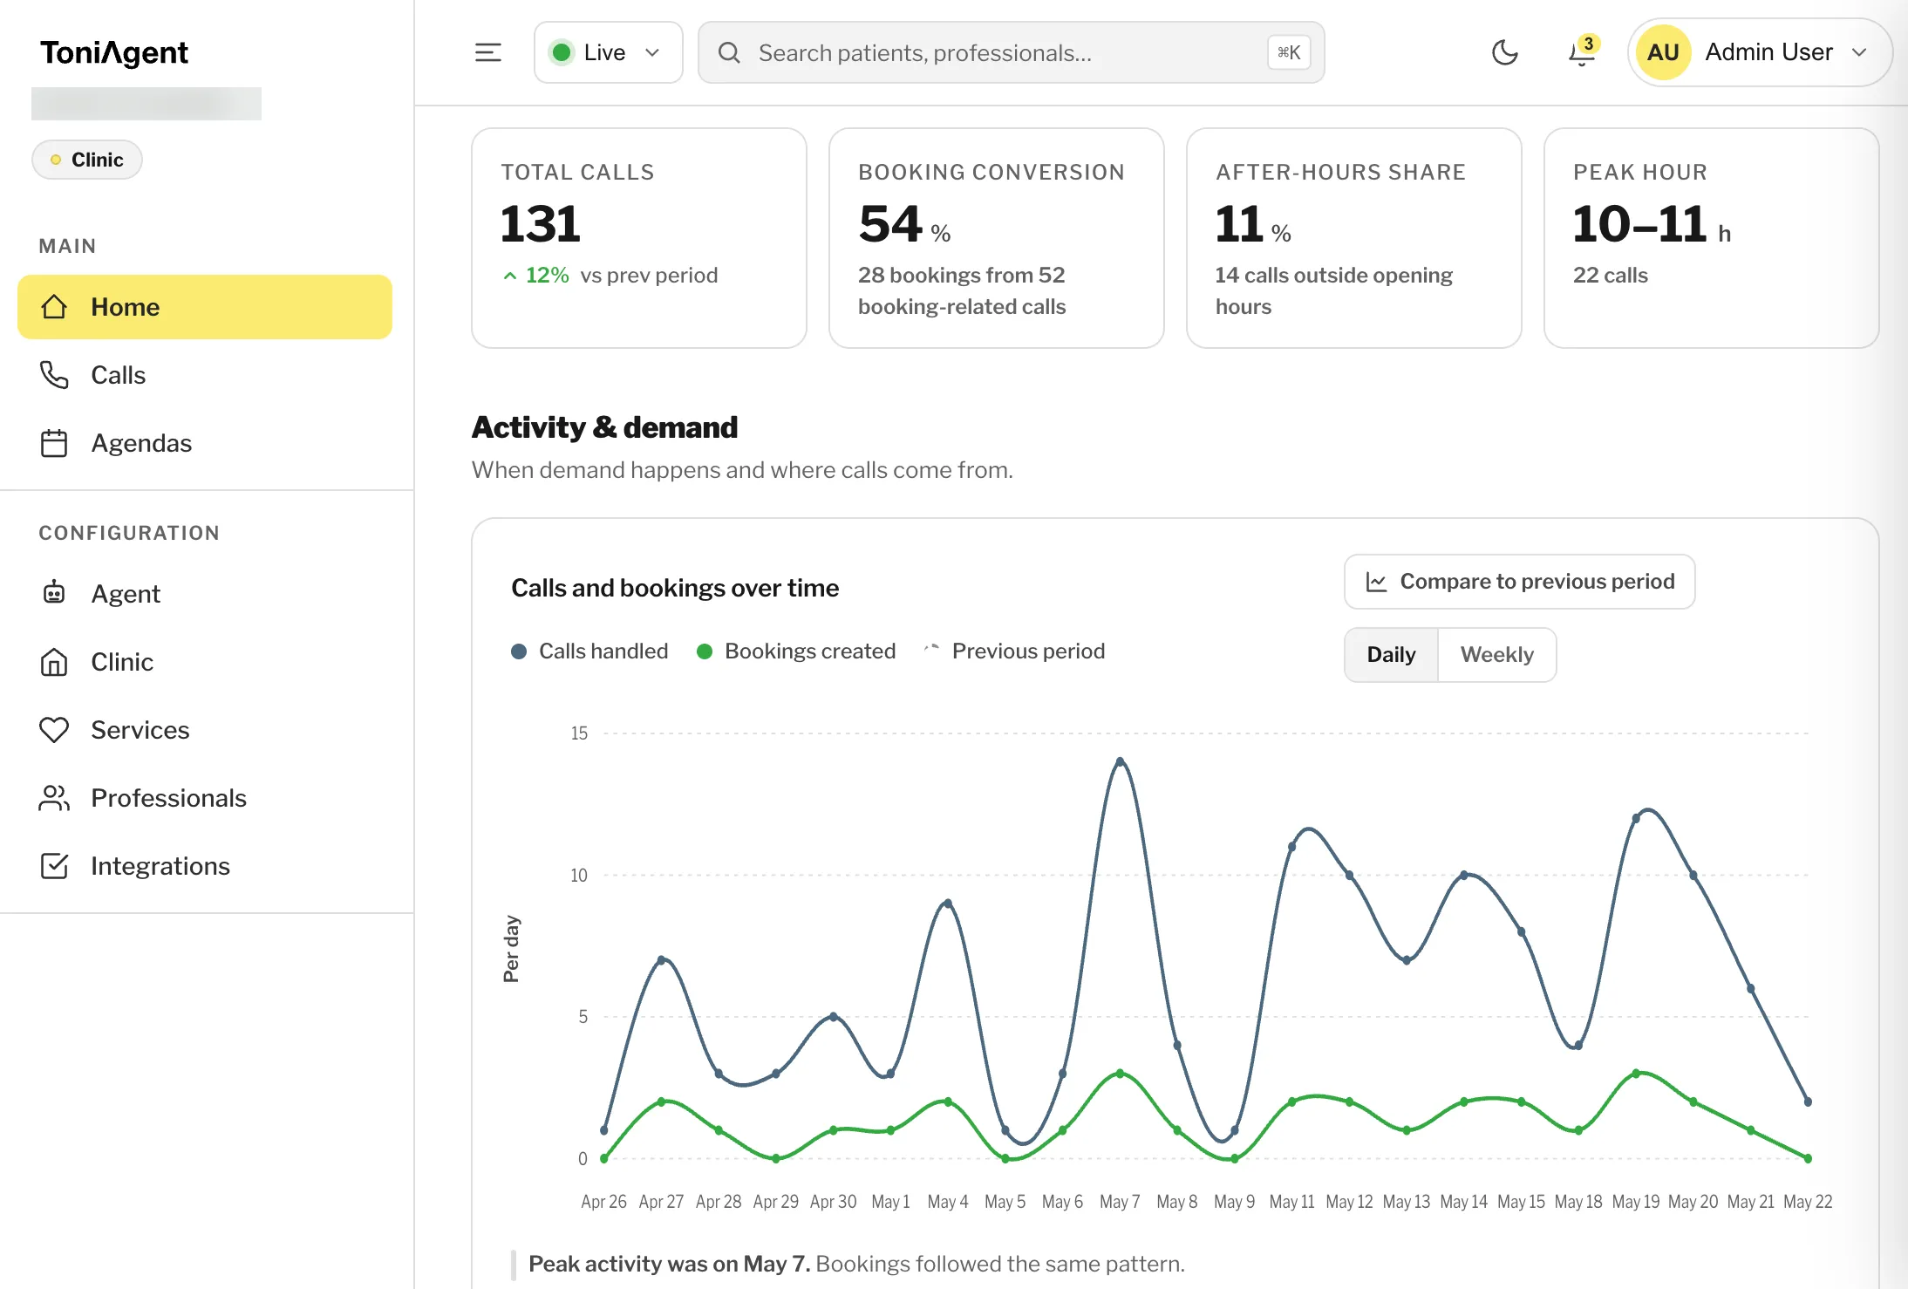Click the Apr 26 x-axis label
The image size is (1908, 1289).
(x=603, y=1202)
